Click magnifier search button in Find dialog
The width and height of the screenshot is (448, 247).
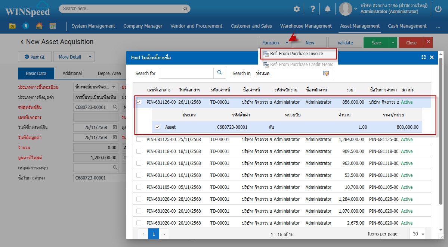point(220,73)
